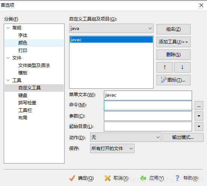Click the blue question mark help icon
The height and width of the screenshot is (186, 207).
click(x=178, y=178)
